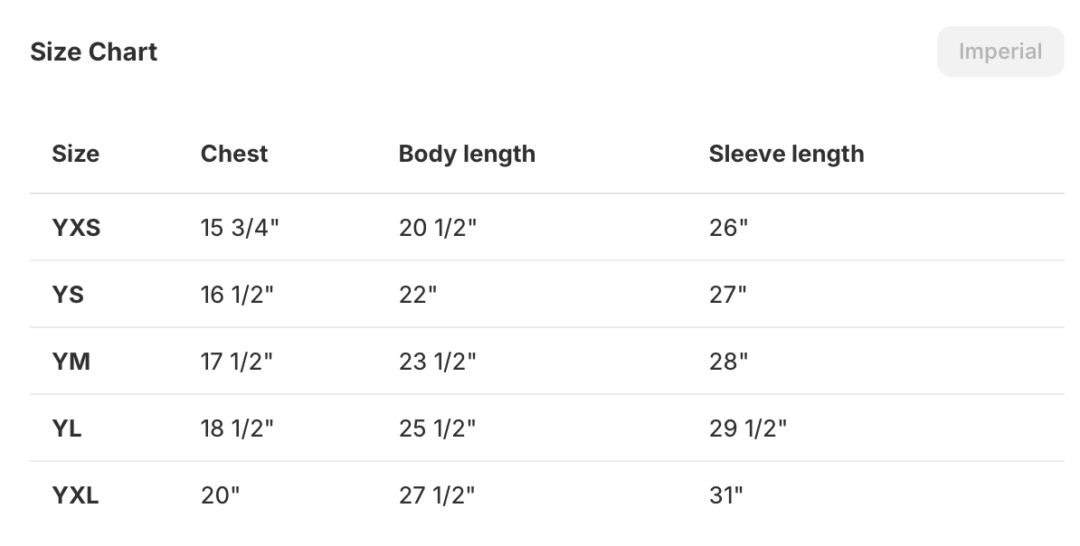
Task: Select the 23 1/2" body length cell
Action: click(x=437, y=362)
